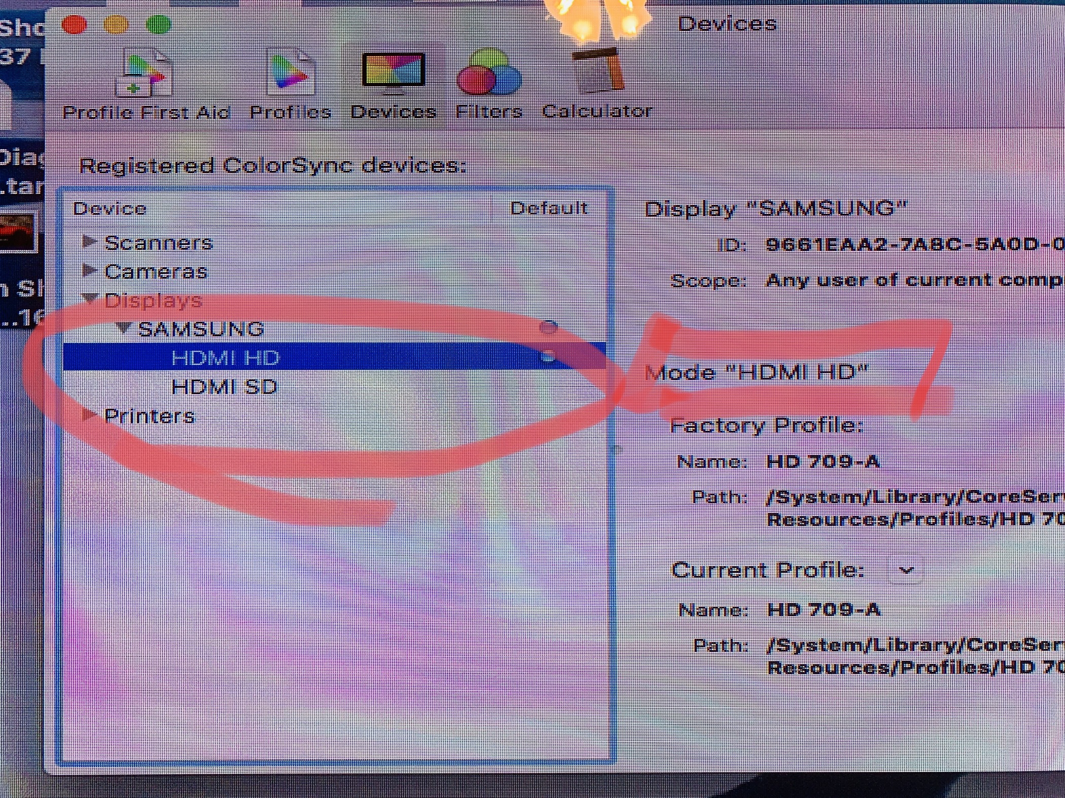The image size is (1065, 798).
Task: Expand the Printers tree group
Action: tap(89, 415)
